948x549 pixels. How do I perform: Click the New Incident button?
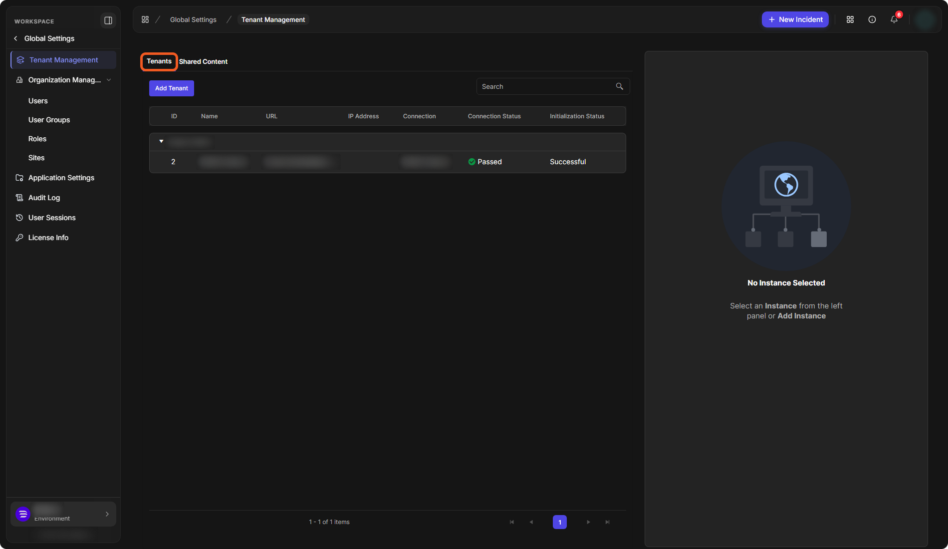click(795, 19)
